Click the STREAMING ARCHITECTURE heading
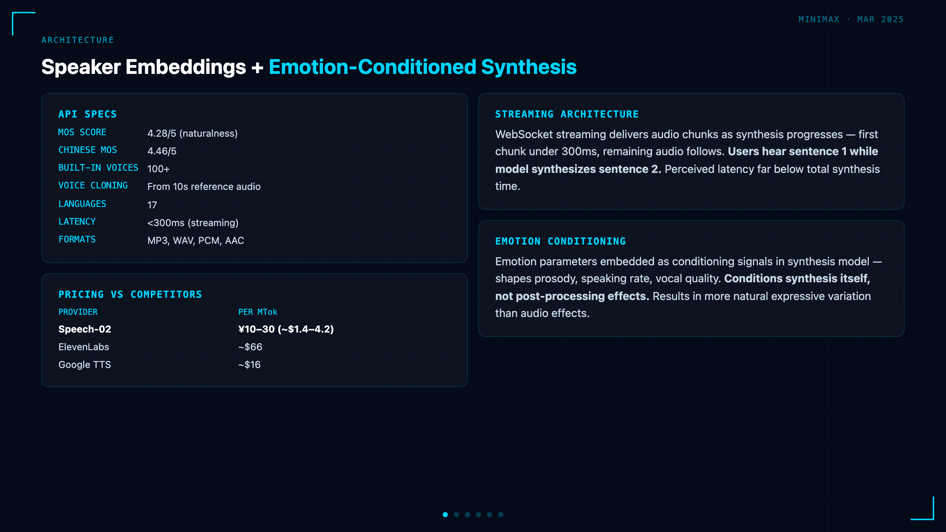Viewport: 946px width, 532px height. [x=567, y=114]
